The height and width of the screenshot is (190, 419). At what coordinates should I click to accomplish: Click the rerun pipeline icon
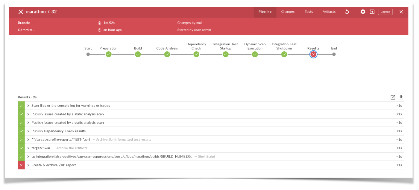tap(347, 12)
